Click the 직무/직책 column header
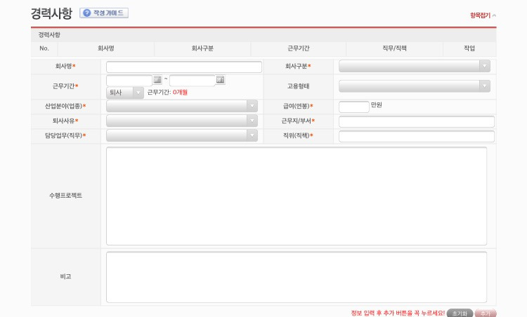The height and width of the screenshot is (317, 527). (x=395, y=48)
